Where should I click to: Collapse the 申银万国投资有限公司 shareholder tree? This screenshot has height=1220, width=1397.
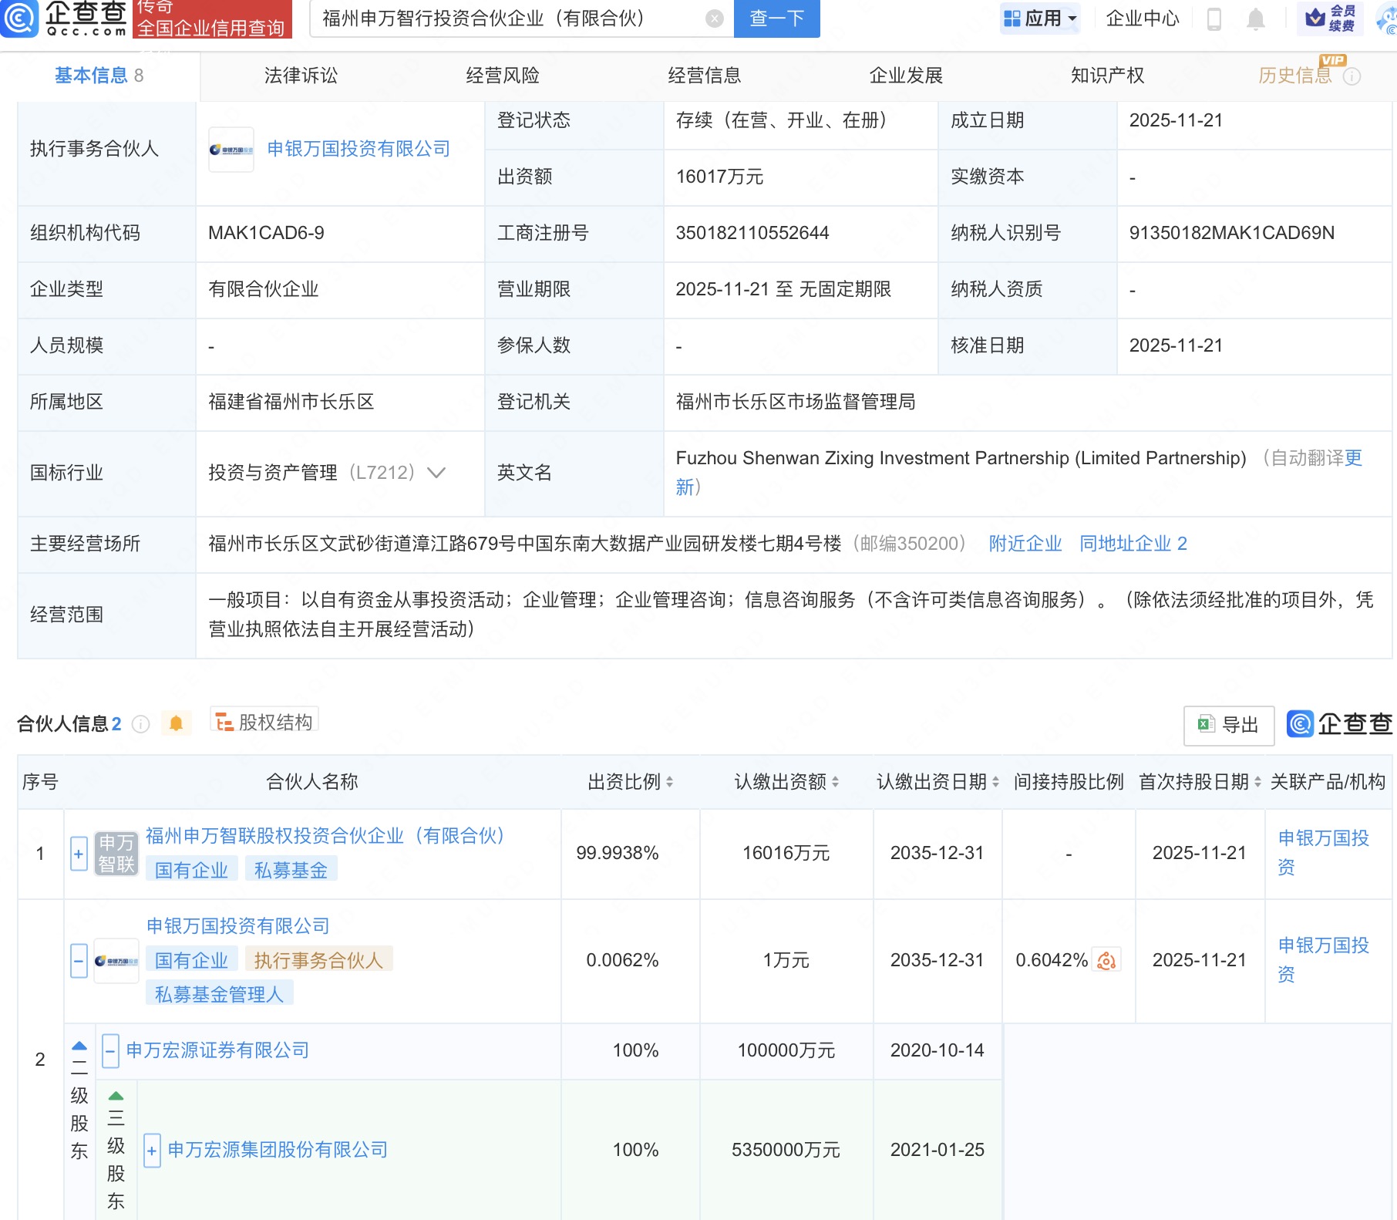[79, 961]
